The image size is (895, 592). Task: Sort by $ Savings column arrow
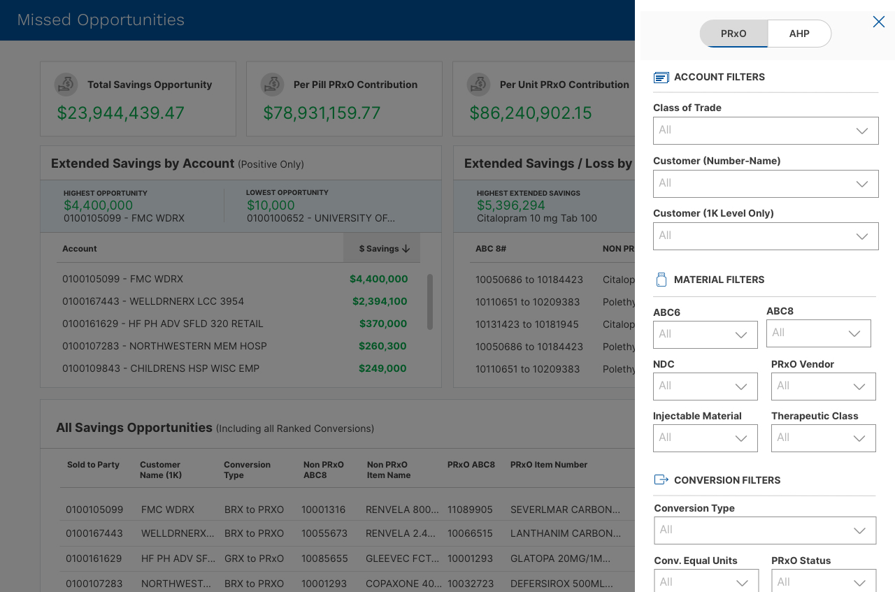pos(406,249)
